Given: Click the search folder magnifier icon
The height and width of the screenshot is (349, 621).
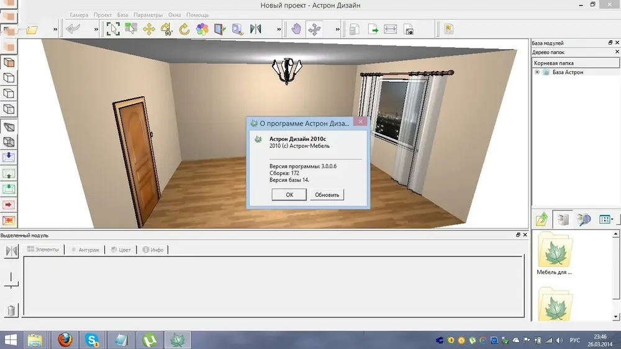Looking at the screenshot, I should point(583,219).
